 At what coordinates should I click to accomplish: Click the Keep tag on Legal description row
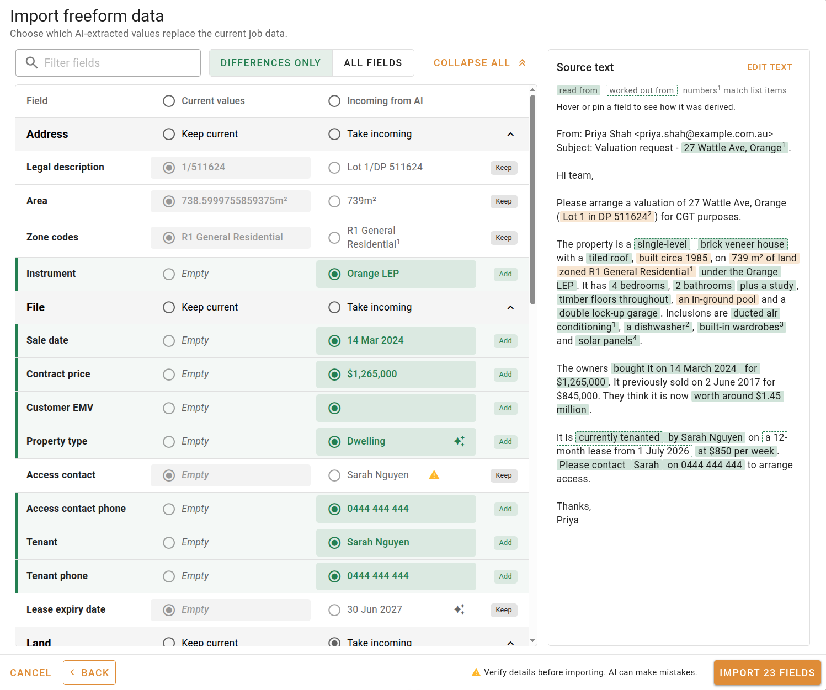pos(504,168)
